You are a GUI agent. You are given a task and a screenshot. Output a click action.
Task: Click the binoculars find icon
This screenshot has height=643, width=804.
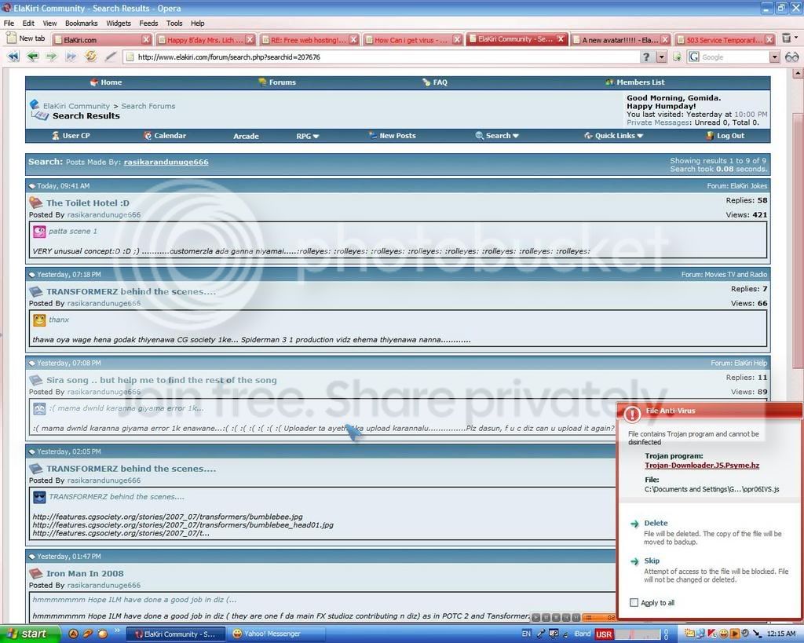(x=791, y=57)
